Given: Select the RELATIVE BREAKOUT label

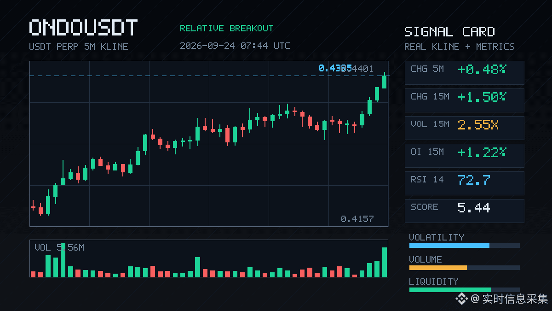Looking at the screenshot, I should click(226, 29).
